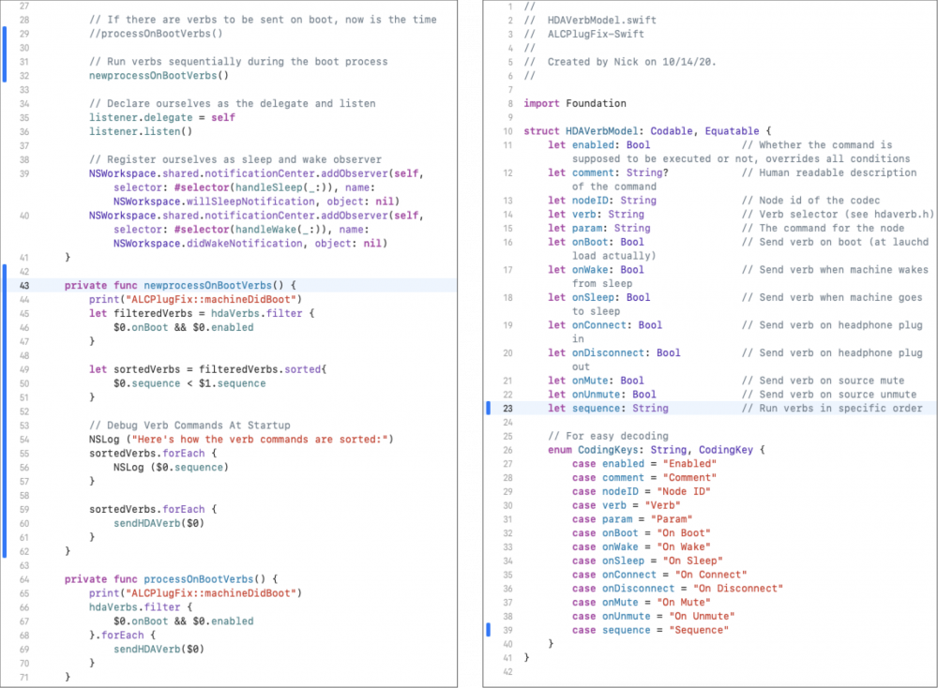Viewport: 938px width, 688px height.
Task: Click 'case enabled = "Enabled"' line
Action: pyautogui.click(x=643, y=463)
